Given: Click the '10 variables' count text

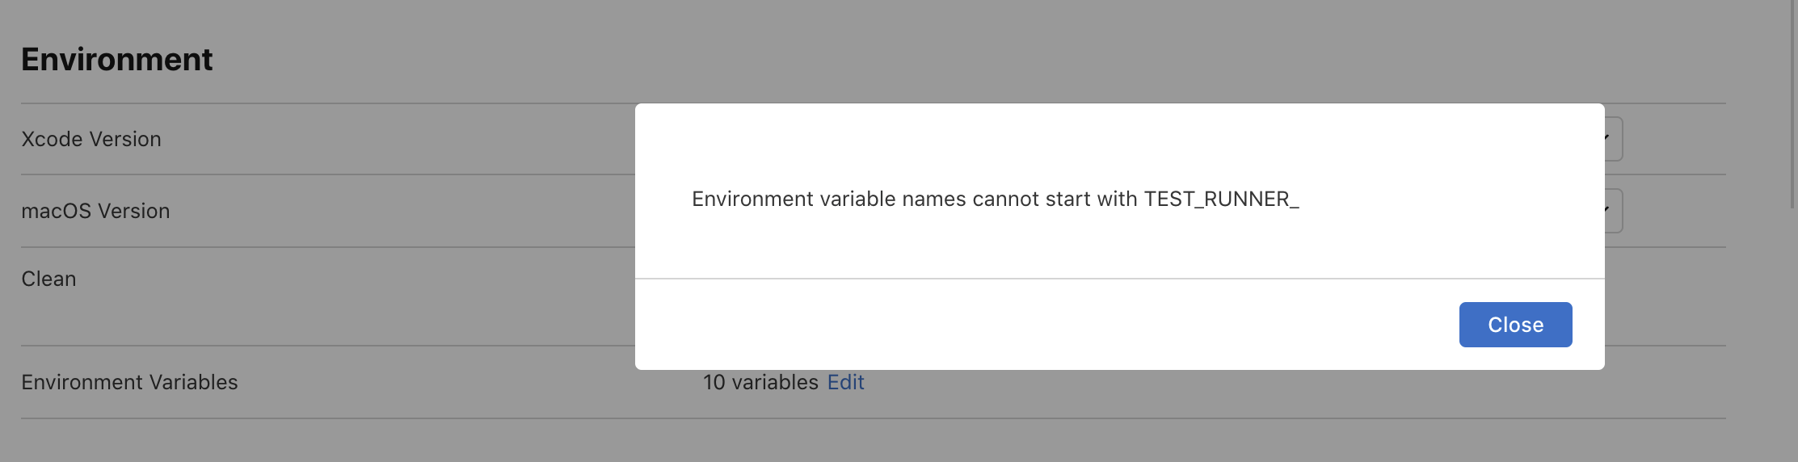Looking at the screenshot, I should [760, 382].
